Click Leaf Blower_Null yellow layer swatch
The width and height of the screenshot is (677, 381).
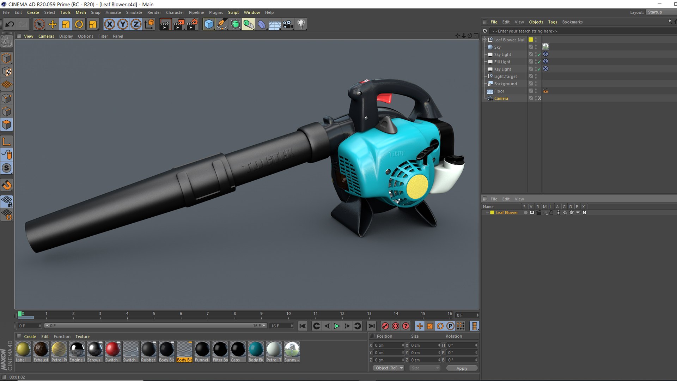point(531,40)
